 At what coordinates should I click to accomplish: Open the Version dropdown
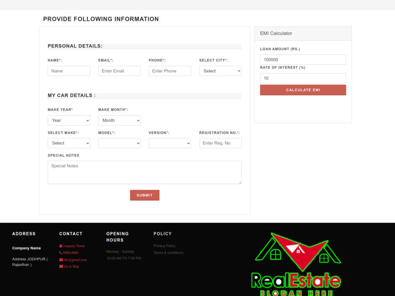click(170, 143)
